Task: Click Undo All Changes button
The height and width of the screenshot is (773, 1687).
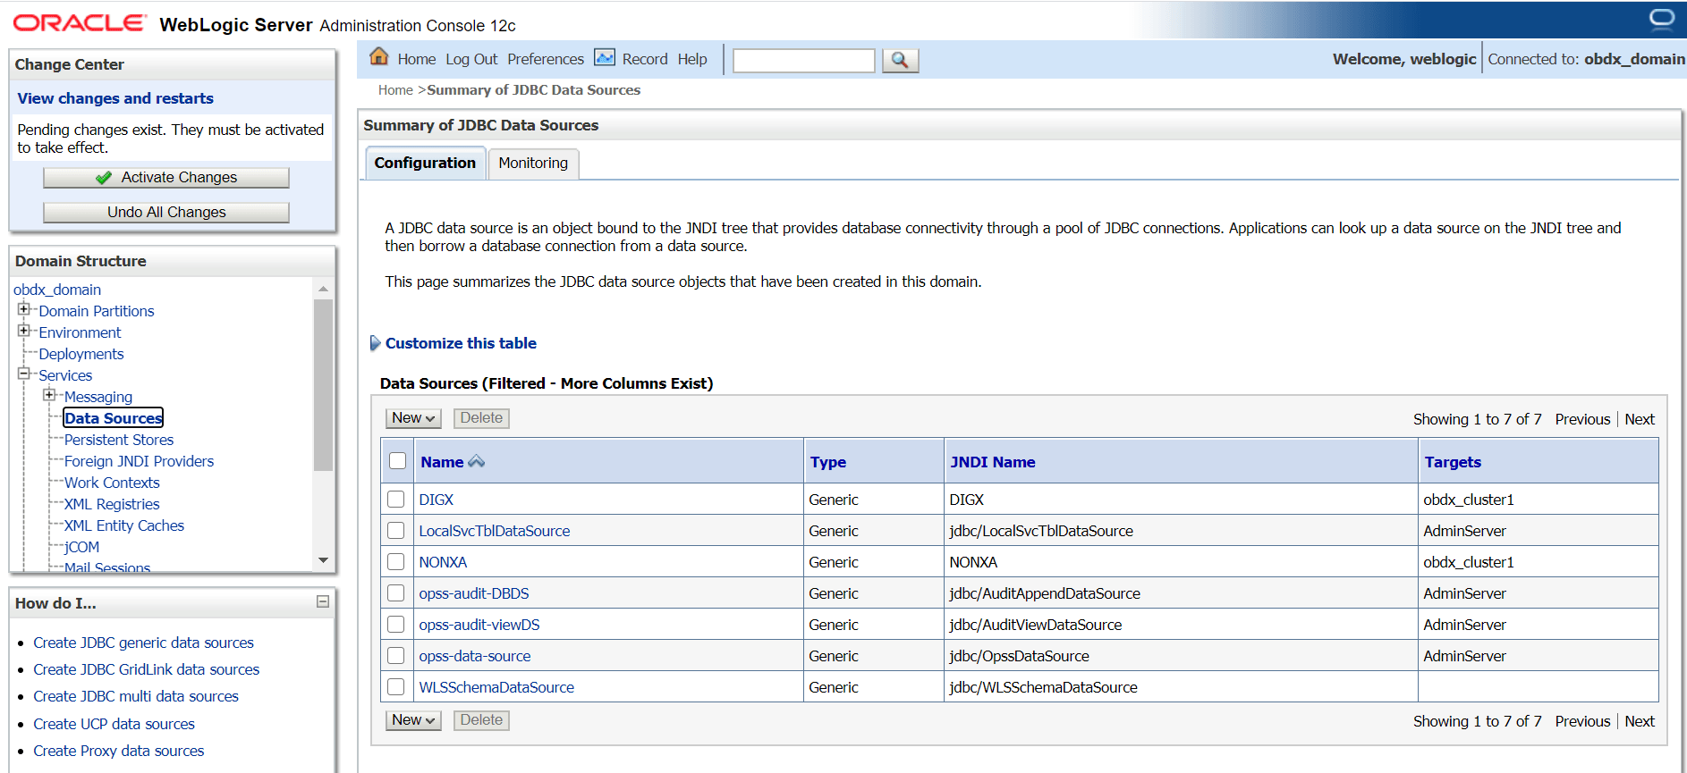Action: [166, 213]
